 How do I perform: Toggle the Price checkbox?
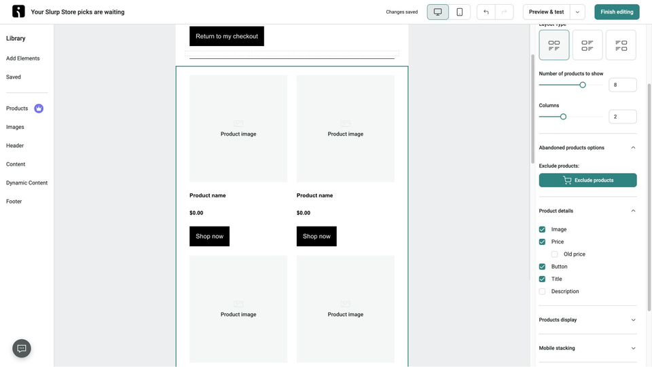tap(542, 242)
